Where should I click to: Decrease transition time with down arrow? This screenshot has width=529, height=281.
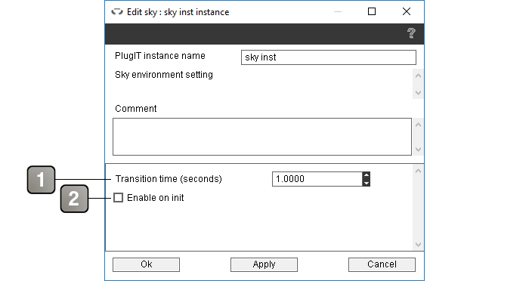tap(366, 183)
